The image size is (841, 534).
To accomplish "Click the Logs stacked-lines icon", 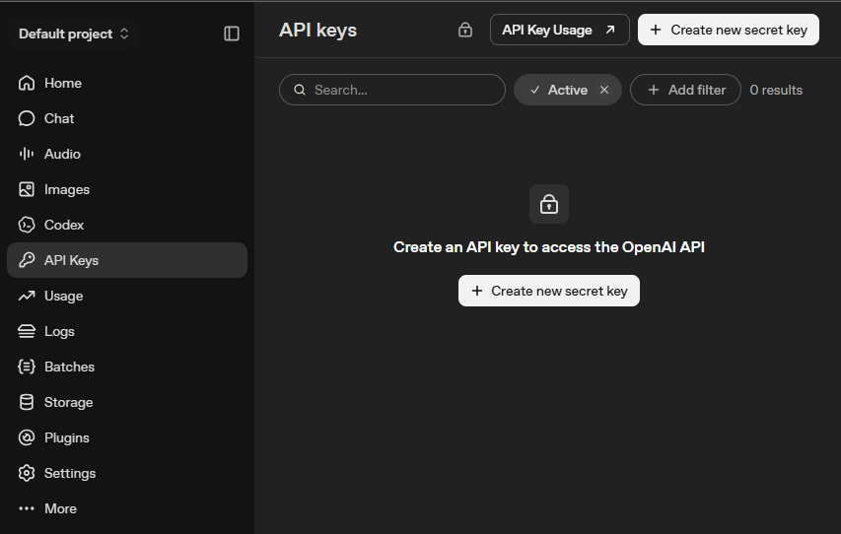I will click(27, 331).
